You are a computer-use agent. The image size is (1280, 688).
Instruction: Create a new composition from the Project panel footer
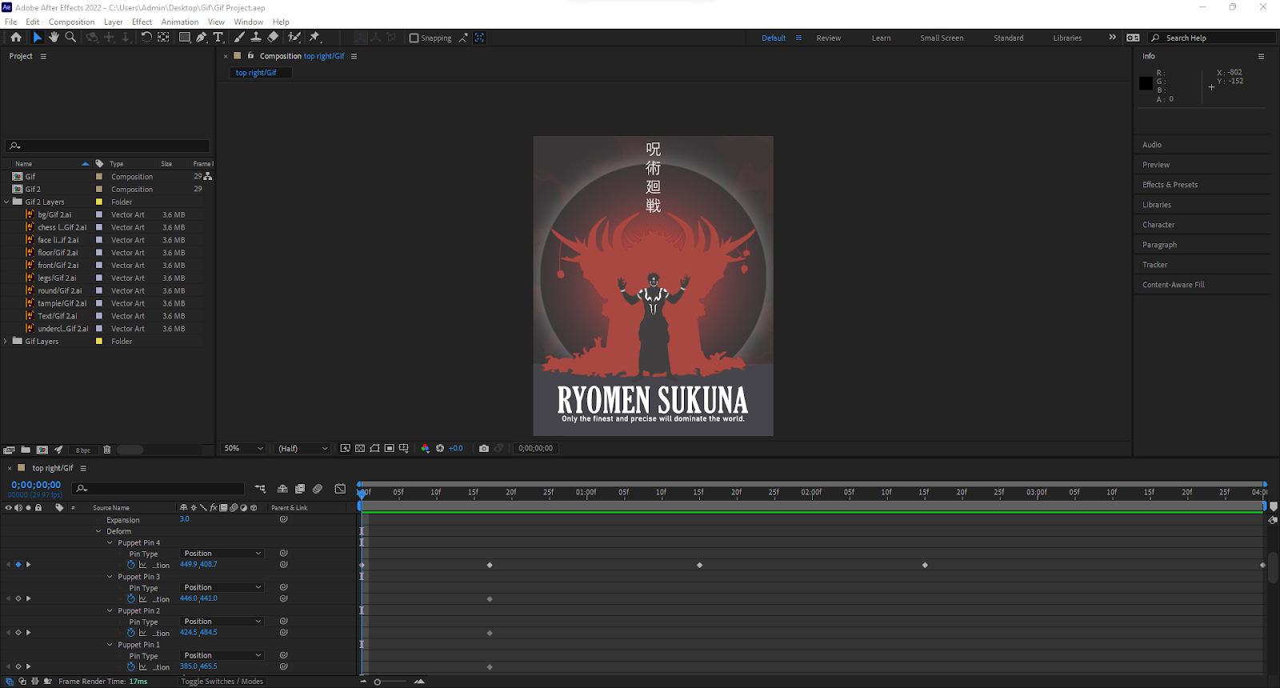pyautogui.click(x=42, y=450)
